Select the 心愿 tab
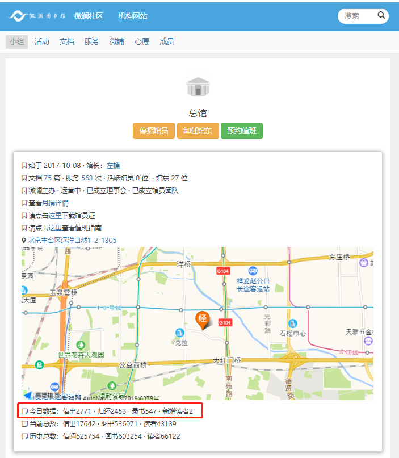Image resolution: width=399 pixels, height=458 pixels. pos(142,41)
